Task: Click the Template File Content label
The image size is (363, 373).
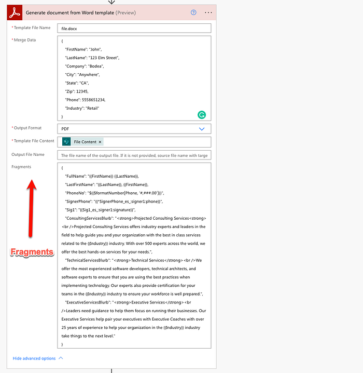Action: 34,141
